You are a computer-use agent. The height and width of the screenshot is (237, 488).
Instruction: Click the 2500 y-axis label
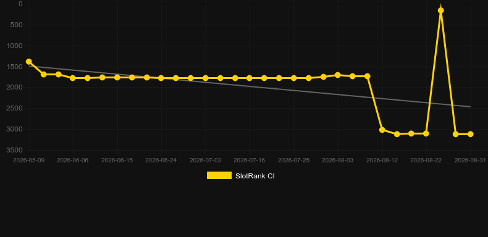point(15,108)
